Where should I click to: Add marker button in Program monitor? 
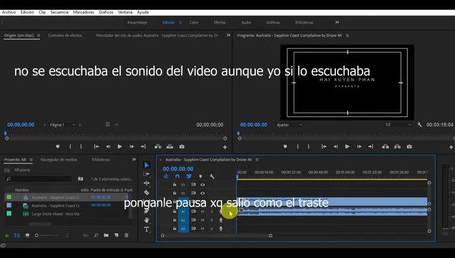(285, 146)
